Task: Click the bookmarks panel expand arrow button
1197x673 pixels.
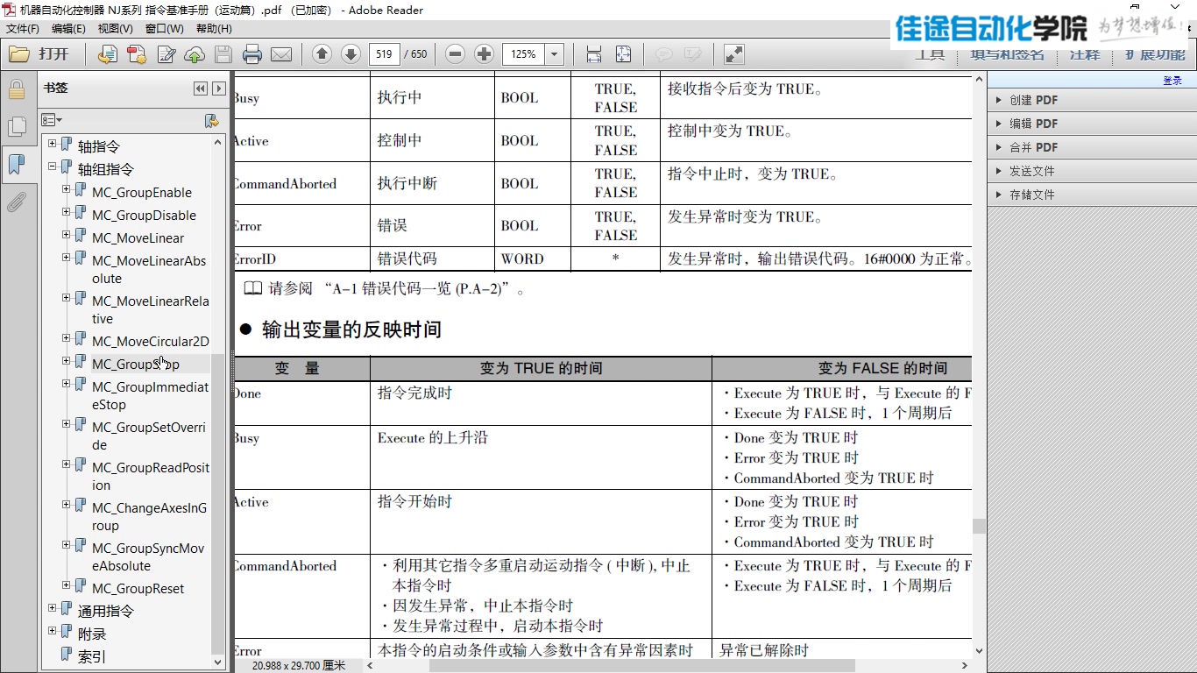Action: pyautogui.click(x=219, y=89)
